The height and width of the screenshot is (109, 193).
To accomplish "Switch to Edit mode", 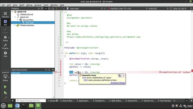I will pos(5,22).
